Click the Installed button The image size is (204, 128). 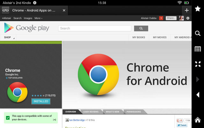pos(41,101)
